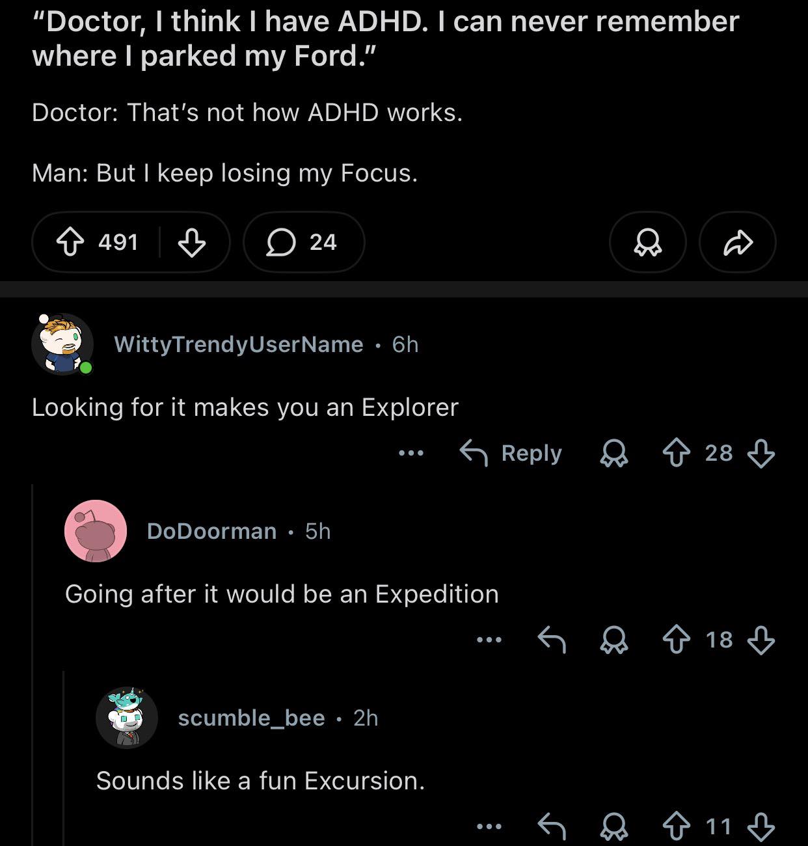This screenshot has width=808, height=846.
Task: Downvote the main post
Action: click(192, 243)
